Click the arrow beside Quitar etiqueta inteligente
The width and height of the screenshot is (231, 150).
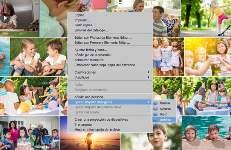tap(148, 102)
